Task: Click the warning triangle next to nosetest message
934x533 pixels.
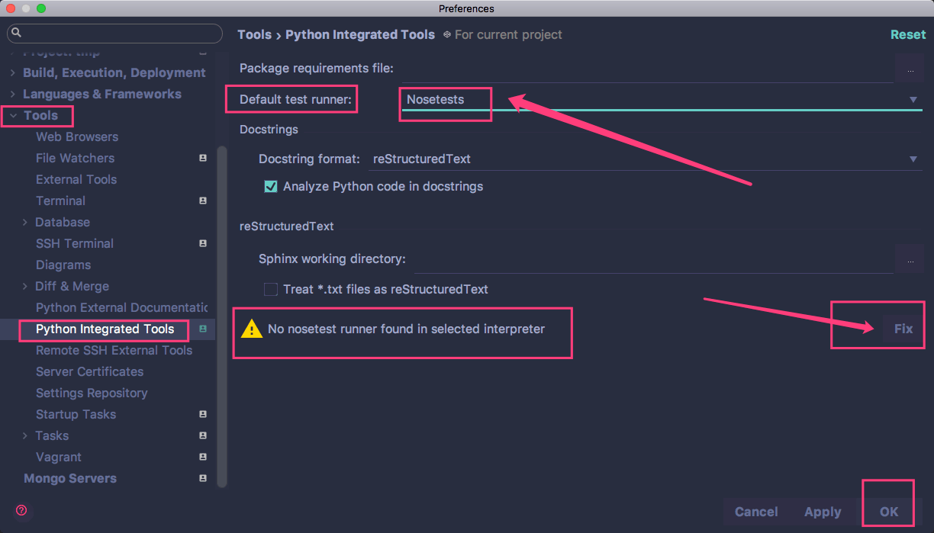Action: (x=252, y=329)
